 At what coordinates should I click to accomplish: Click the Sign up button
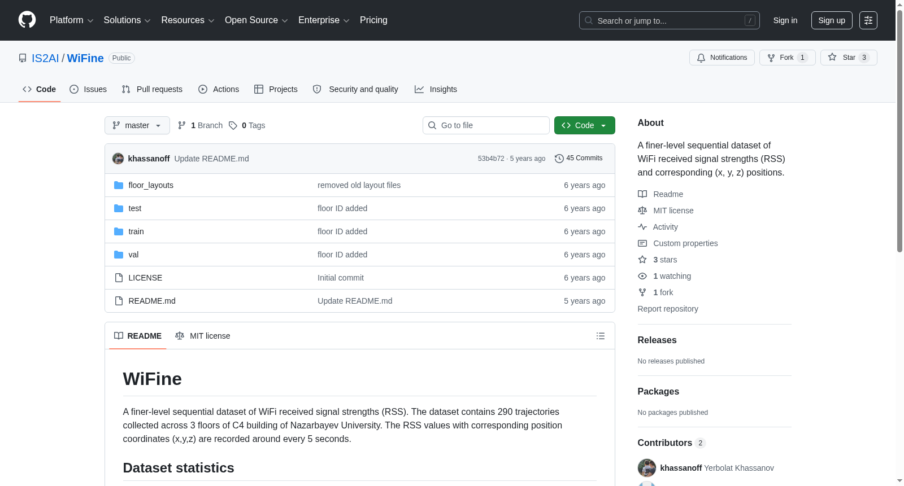pyautogui.click(x=832, y=20)
